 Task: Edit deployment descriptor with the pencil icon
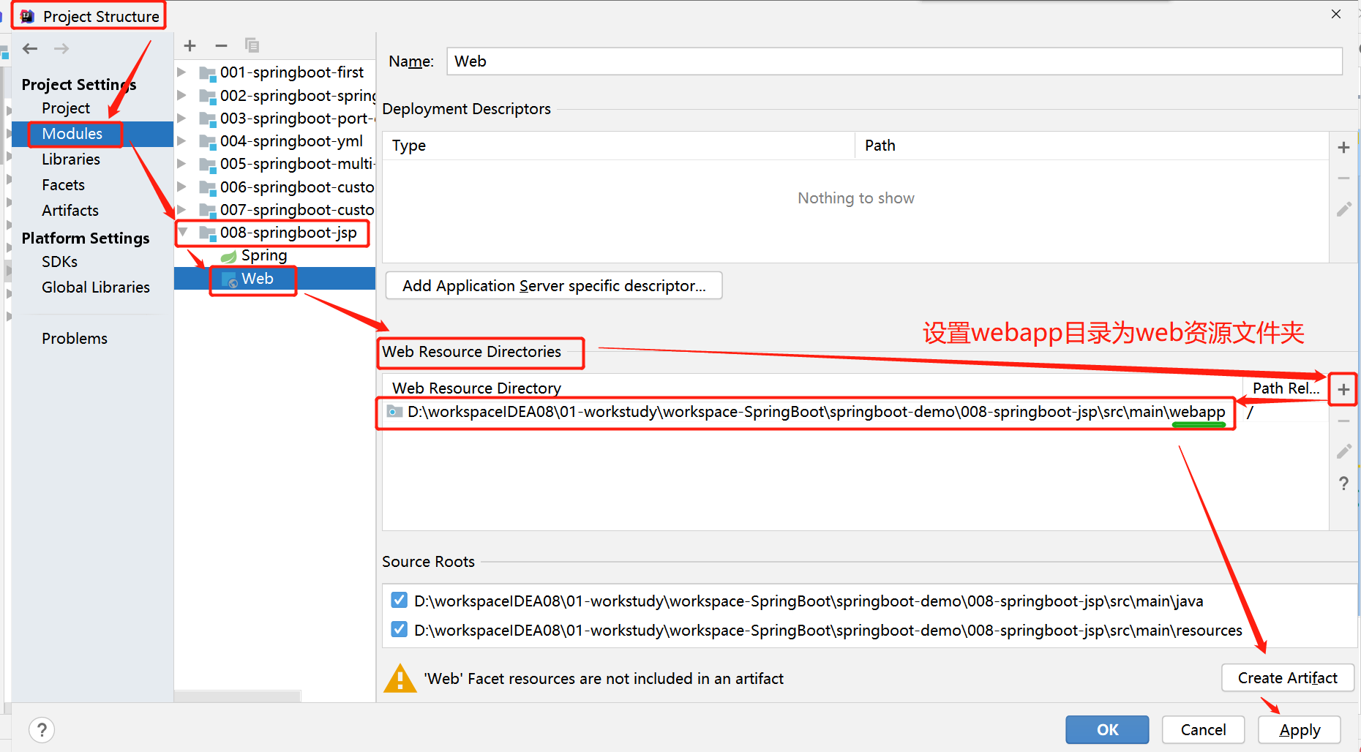1343,210
